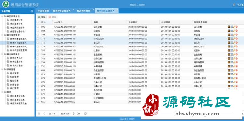Click the red delete icon in row 806
244x121 pixels.
click(x=237, y=27)
